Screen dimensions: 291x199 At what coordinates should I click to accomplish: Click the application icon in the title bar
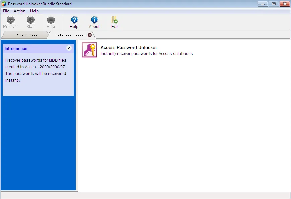(x=4, y=4)
